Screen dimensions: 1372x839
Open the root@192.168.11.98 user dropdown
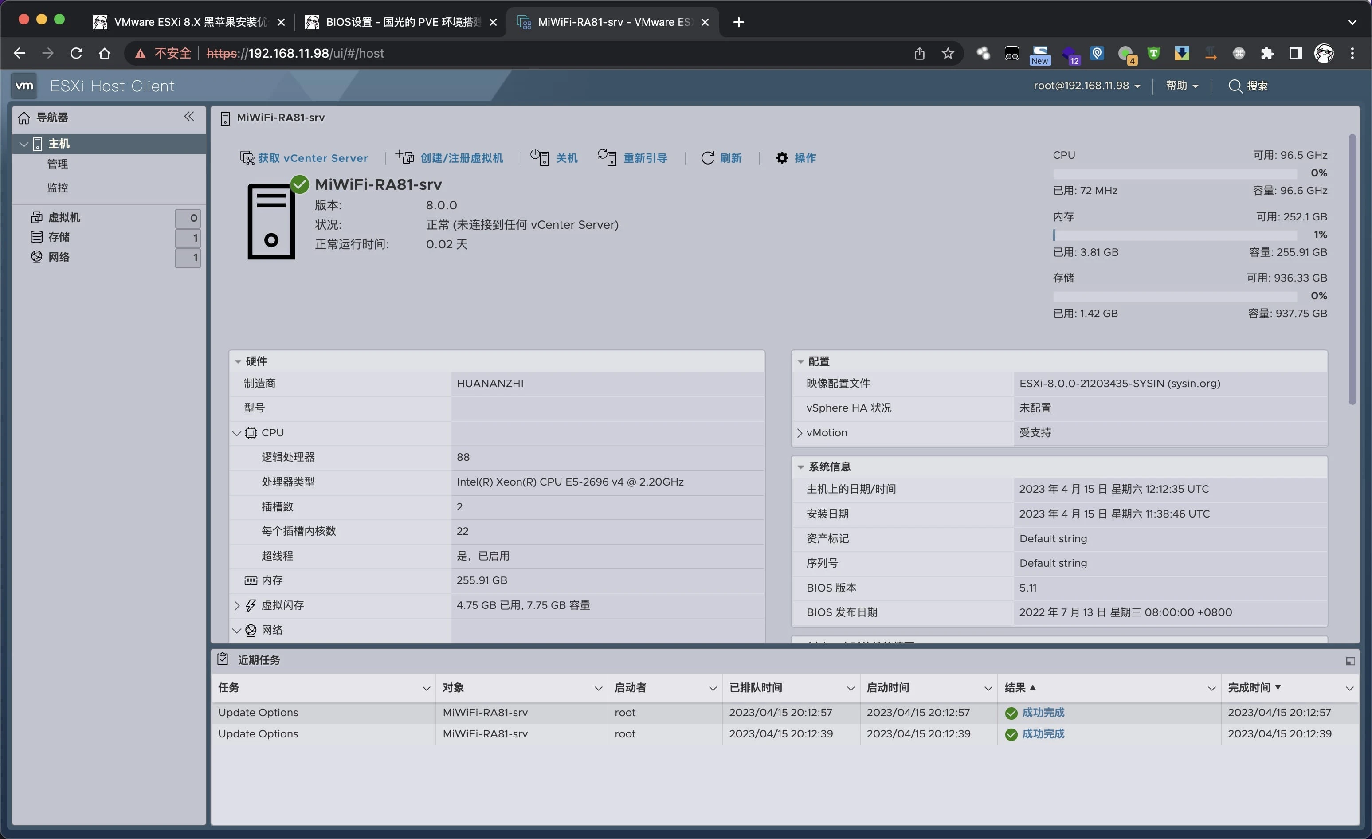(1086, 86)
